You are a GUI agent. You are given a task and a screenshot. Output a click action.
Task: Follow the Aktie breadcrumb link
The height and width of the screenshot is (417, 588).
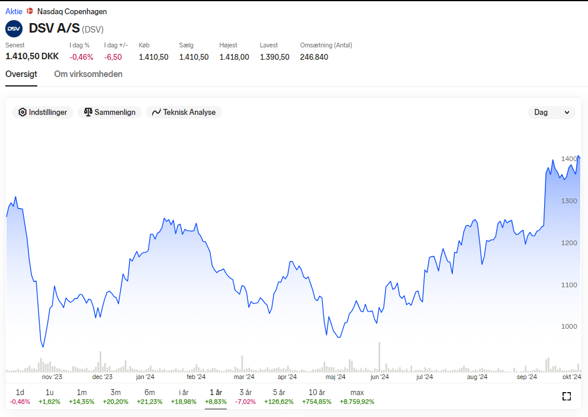[x=14, y=11]
